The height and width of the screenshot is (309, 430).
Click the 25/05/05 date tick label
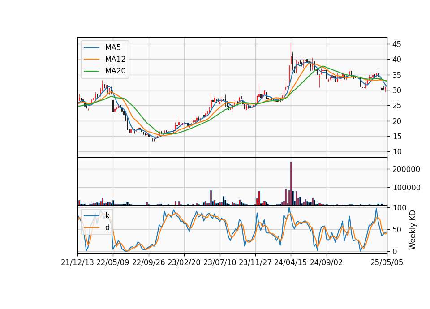(387, 262)
